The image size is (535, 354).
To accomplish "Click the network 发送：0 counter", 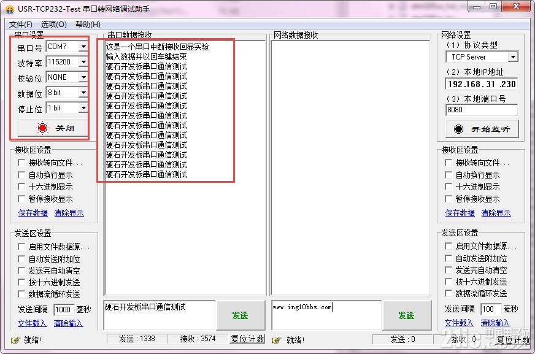I will (402, 339).
